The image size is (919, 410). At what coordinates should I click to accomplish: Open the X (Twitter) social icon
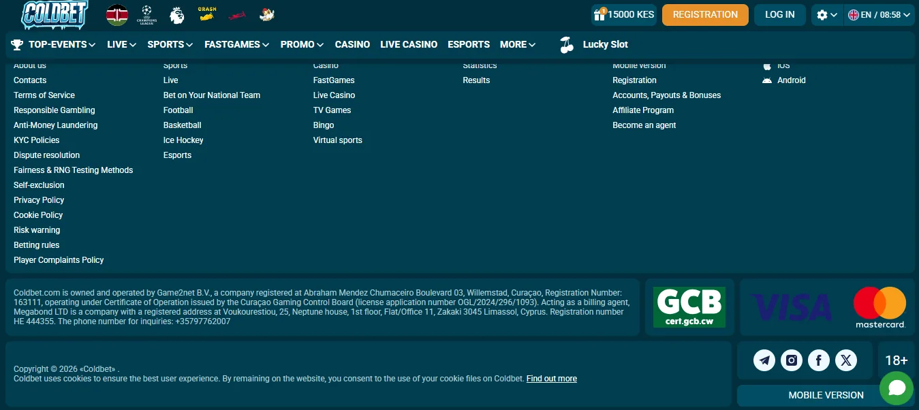click(846, 361)
